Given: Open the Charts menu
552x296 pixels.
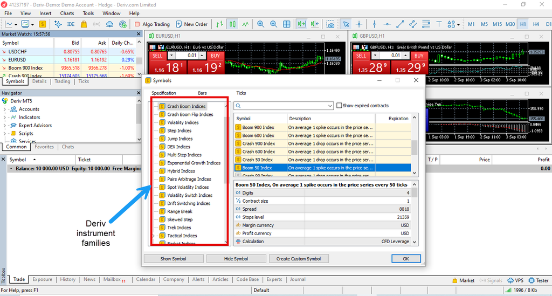Looking at the screenshot, I should point(67,13).
